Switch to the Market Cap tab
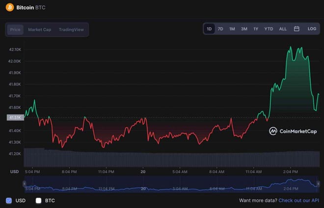The height and width of the screenshot is (208, 324). pos(39,29)
